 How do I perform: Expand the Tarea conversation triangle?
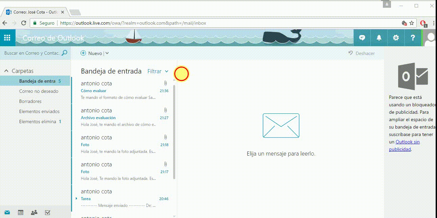click(x=76, y=198)
